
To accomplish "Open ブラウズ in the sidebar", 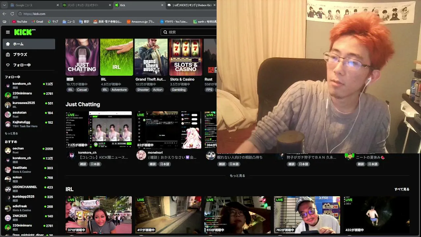I will pos(29,55).
